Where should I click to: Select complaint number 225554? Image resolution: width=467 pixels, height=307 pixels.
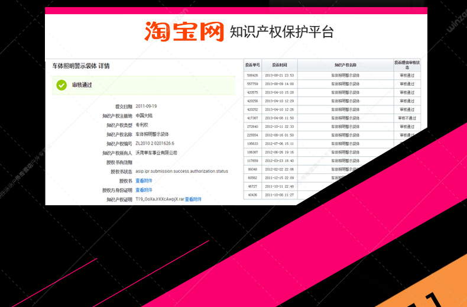[252, 135]
